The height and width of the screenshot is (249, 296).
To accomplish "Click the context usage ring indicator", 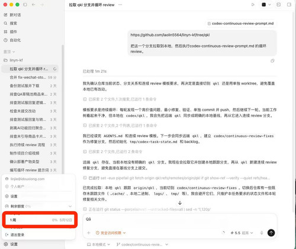I will [223, 233].
